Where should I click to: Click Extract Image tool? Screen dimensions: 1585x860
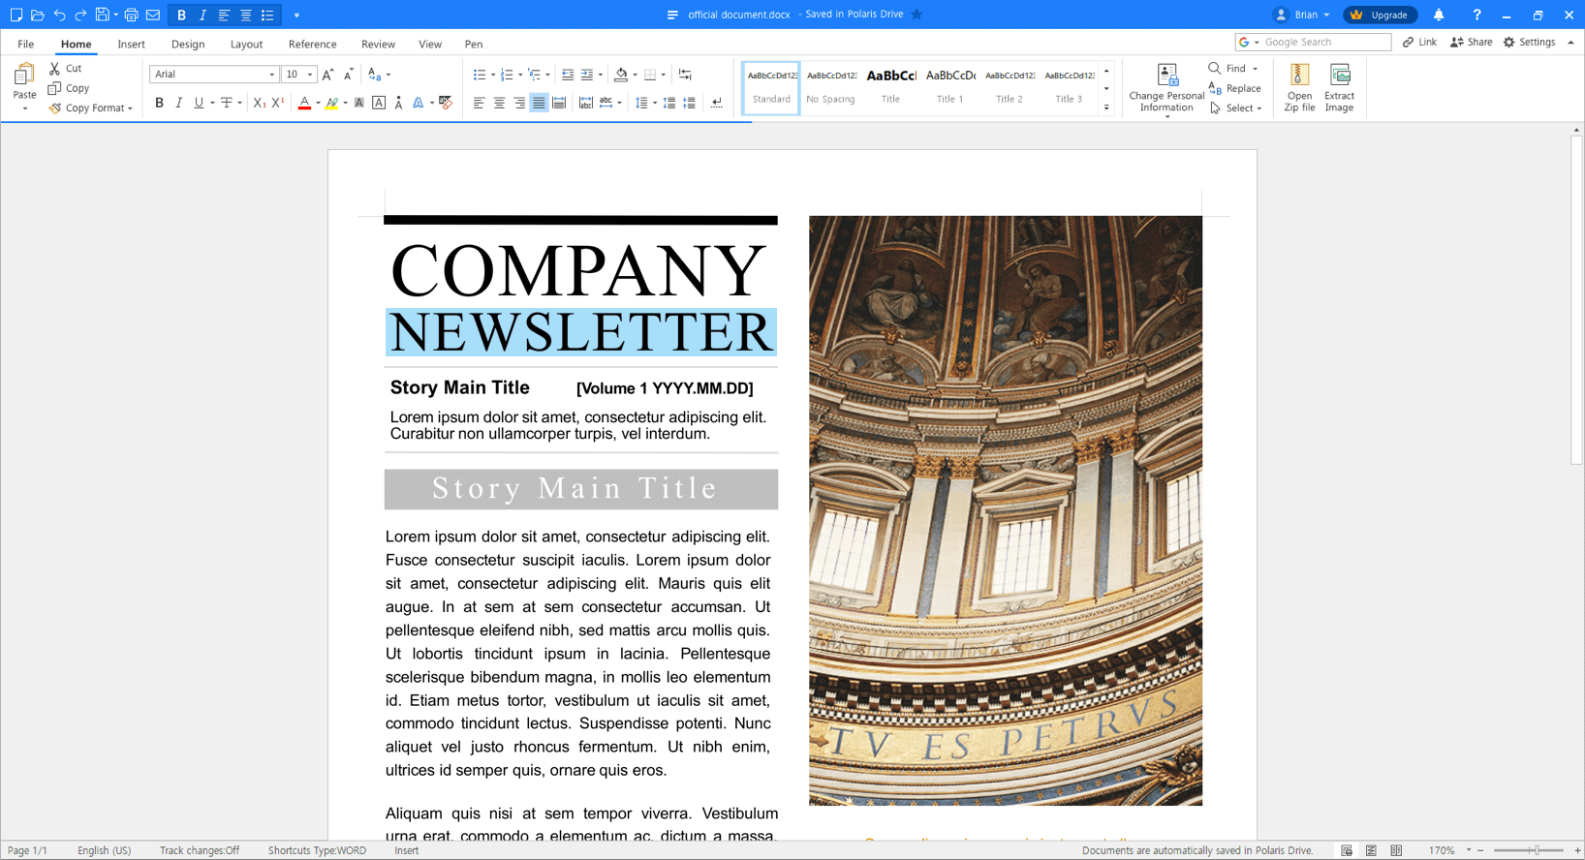click(x=1339, y=88)
